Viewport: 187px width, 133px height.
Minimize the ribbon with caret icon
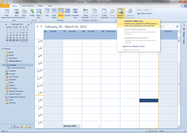click(182, 6)
